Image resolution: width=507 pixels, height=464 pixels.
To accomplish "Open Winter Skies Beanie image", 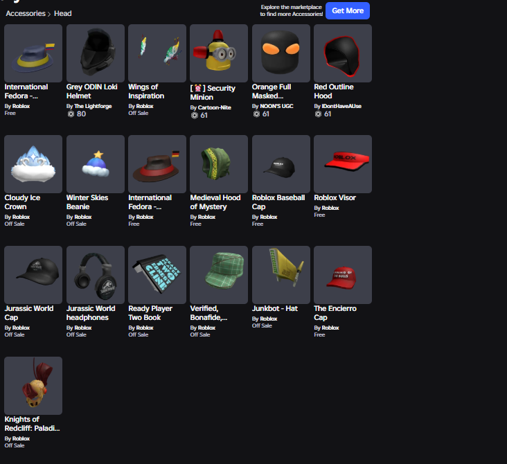I will [96, 164].
